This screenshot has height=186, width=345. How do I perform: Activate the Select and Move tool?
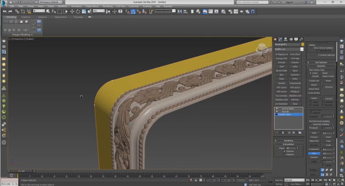[72, 11]
